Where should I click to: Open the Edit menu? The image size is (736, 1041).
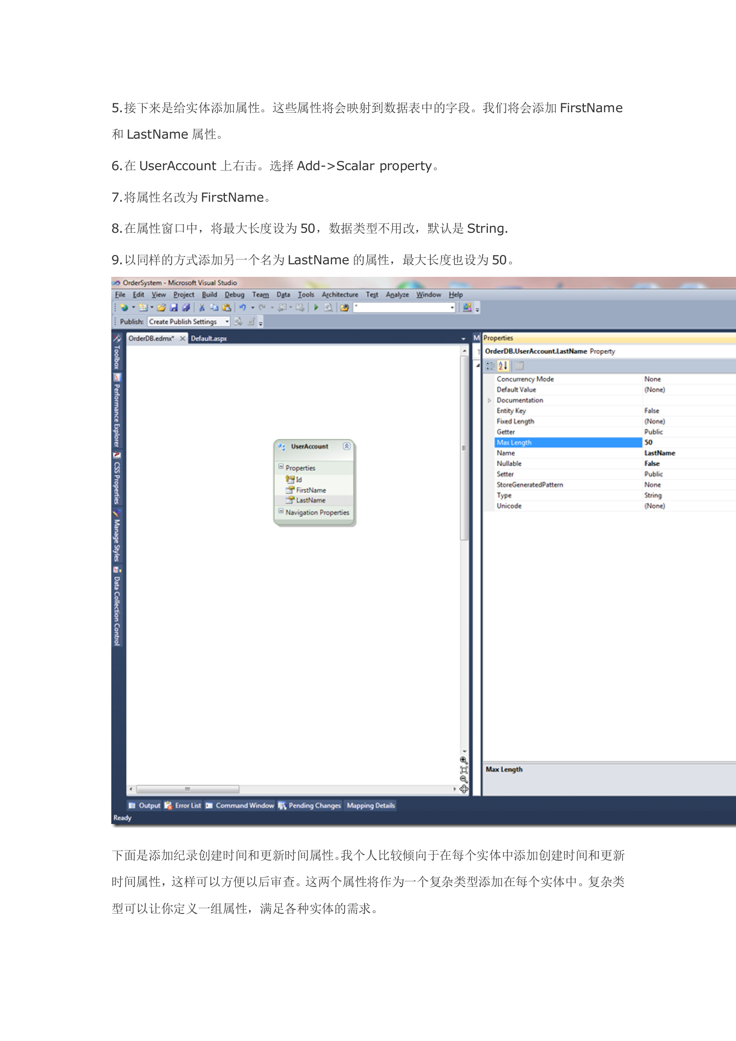tap(138, 294)
